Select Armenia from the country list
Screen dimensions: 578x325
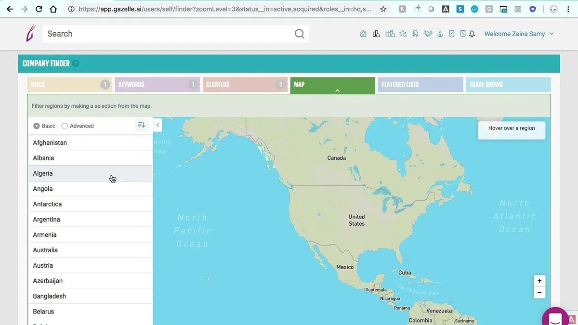pos(90,235)
